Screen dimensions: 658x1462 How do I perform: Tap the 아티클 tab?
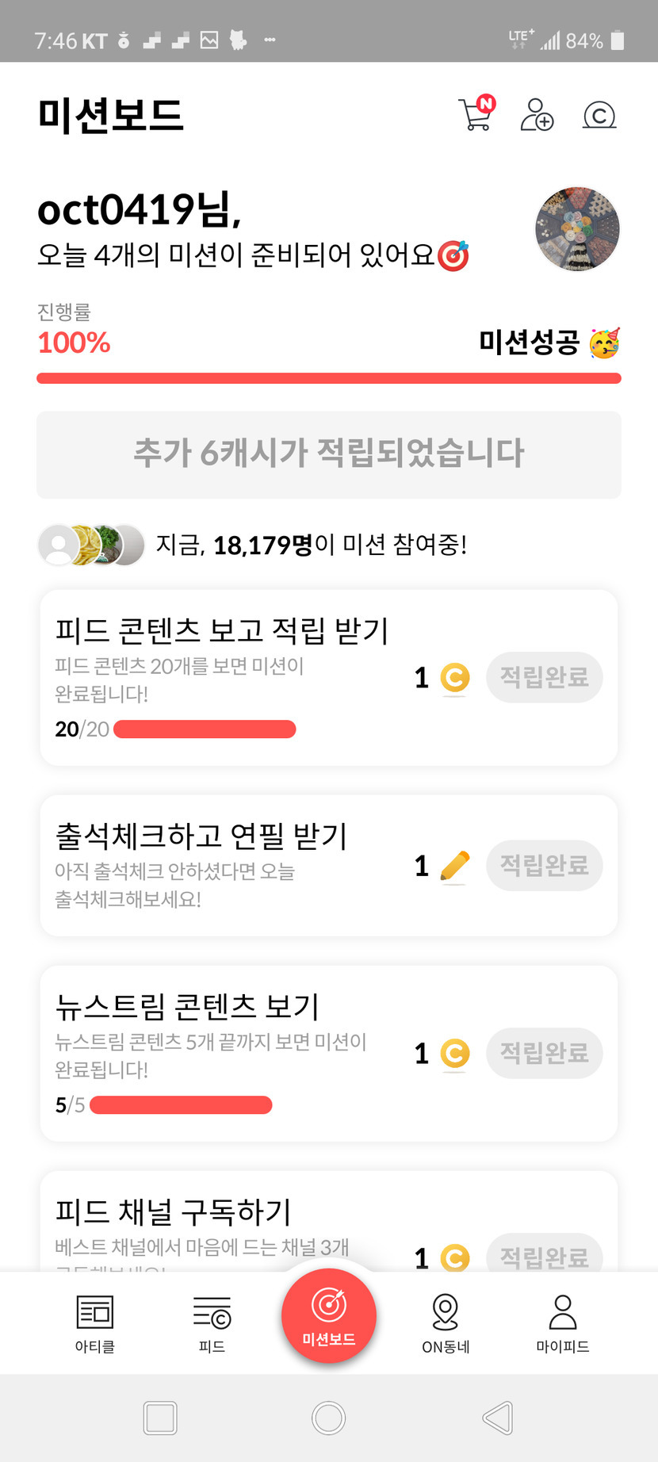[94, 1323]
